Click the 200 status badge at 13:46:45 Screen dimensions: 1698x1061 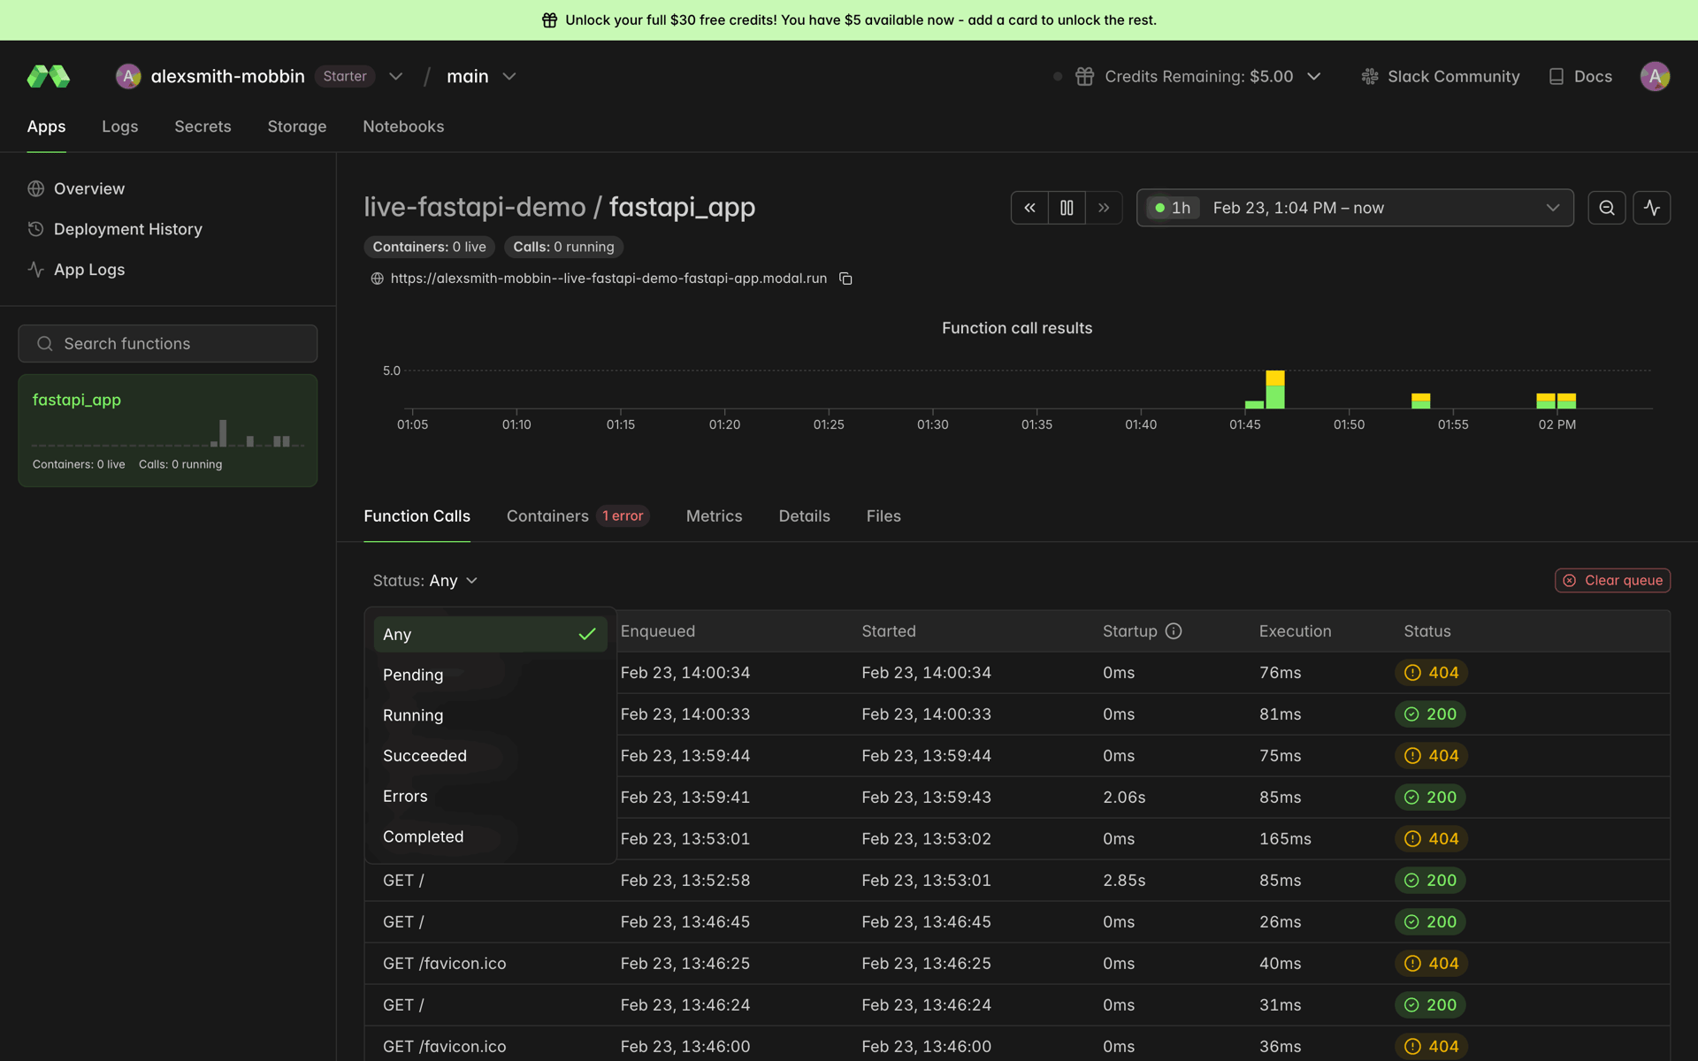pos(1430,922)
